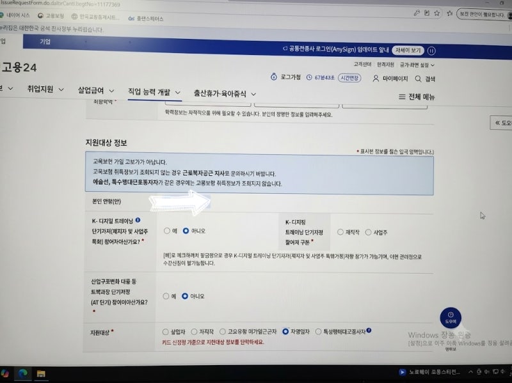This screenshot has width=512, height=383.
Task: Pause the AnySign notice banner
Action: 431,51
